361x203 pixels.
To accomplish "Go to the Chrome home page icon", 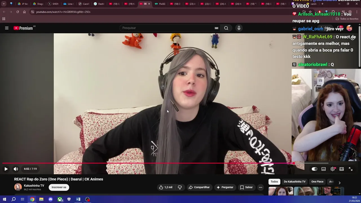I will (24, 12).
